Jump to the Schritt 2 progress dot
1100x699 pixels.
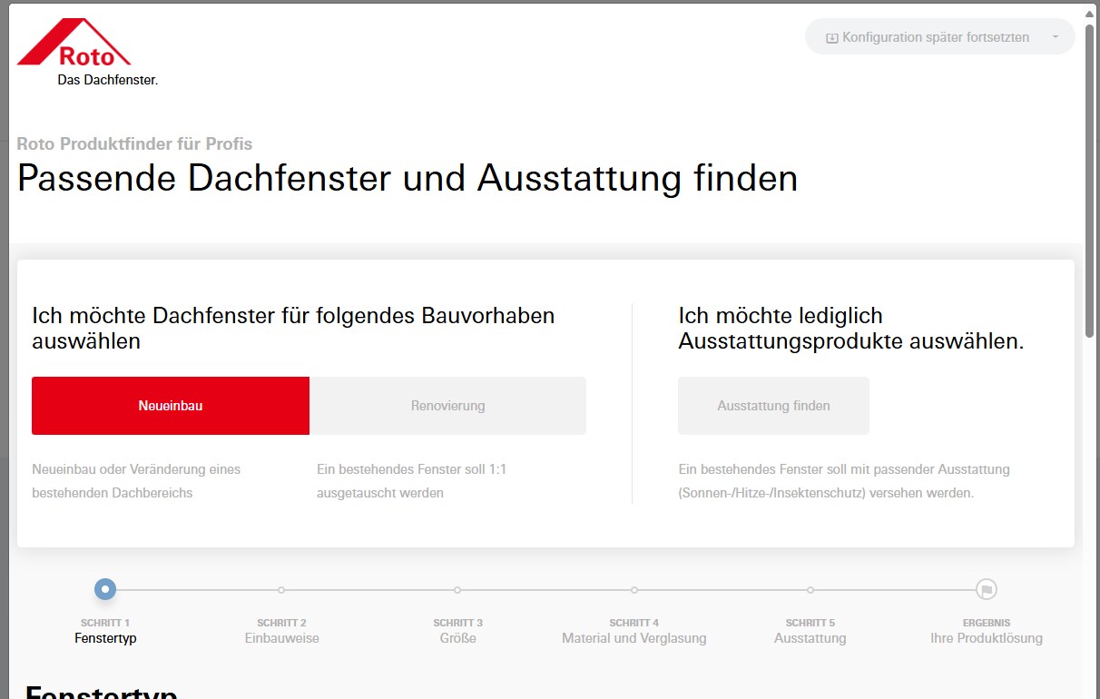tap(281, 590)
